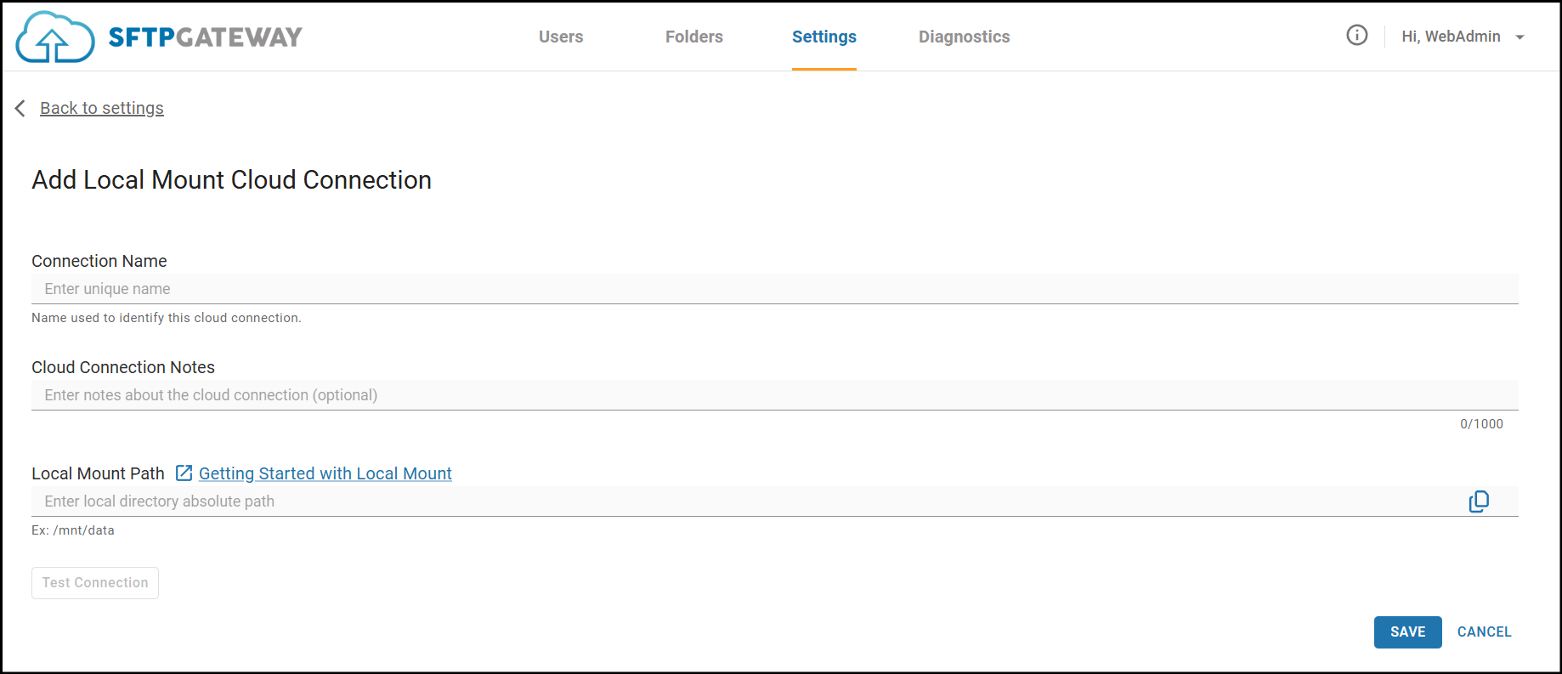
Task: Go to the Diagnostics tab
Action: tap(964, 37)
